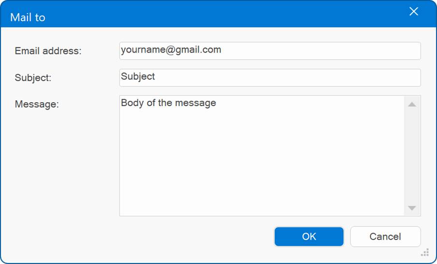Close the Mail to dialog
This screenshot has height=264, width=437.
pyautogui.click(x=414, y=12)
